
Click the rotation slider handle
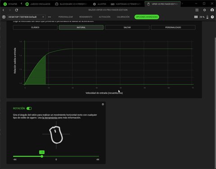[42, 156]
